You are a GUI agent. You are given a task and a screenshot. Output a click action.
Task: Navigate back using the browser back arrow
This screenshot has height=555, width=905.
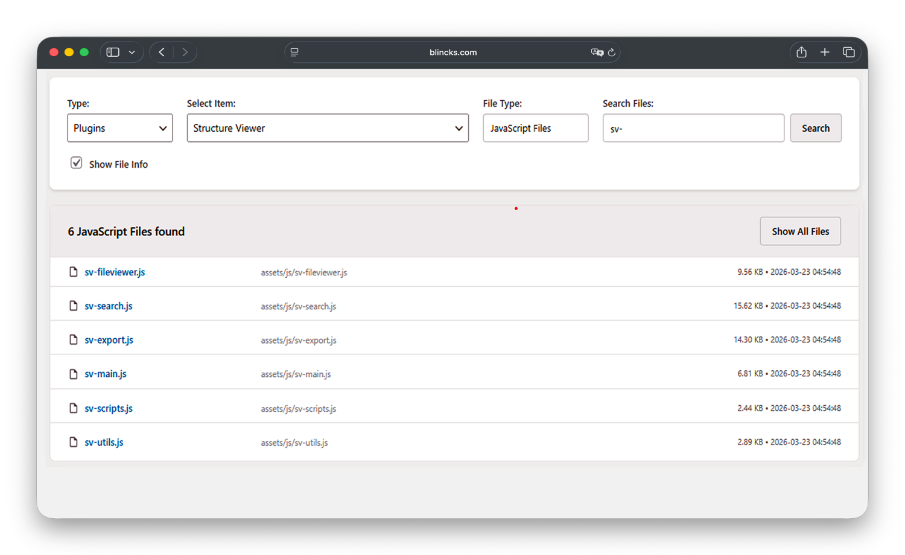point(161,52)
